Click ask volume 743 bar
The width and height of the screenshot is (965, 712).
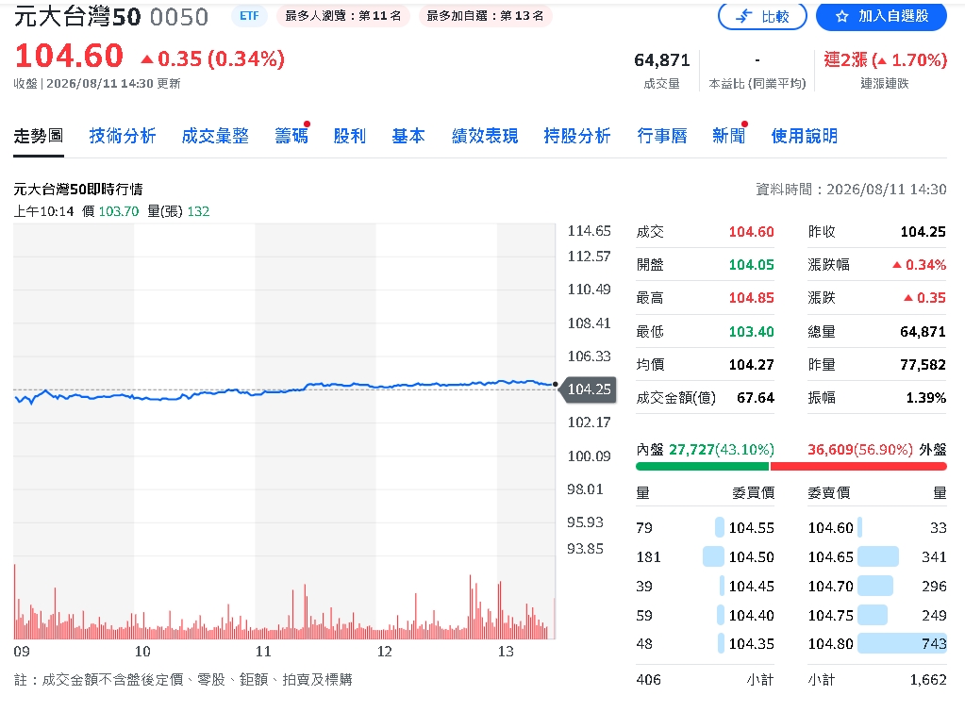click(902, 644)
